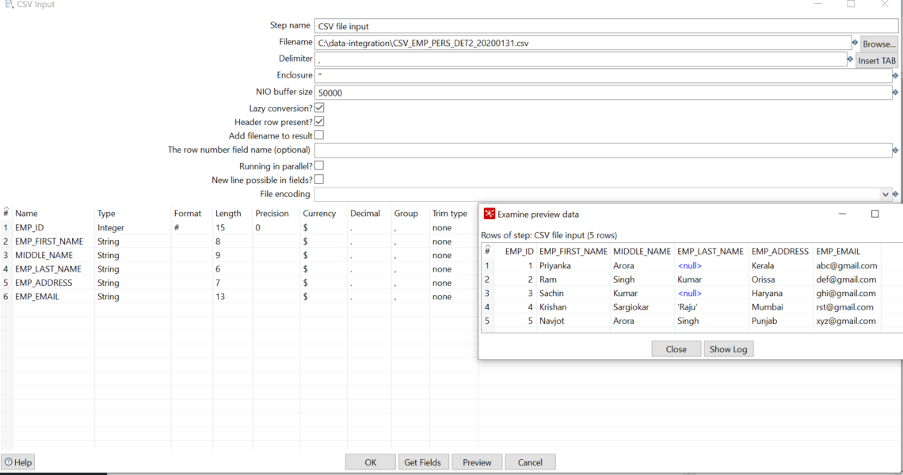The width and height of the screenshot is (903, 475).
Task: Close the Examine preview data dialog with Close
Action: [x=676, y=348]
